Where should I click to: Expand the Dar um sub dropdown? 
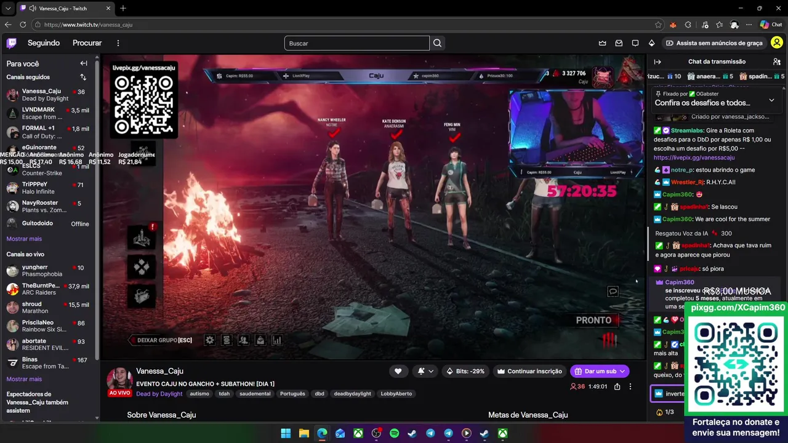point(622,371)
